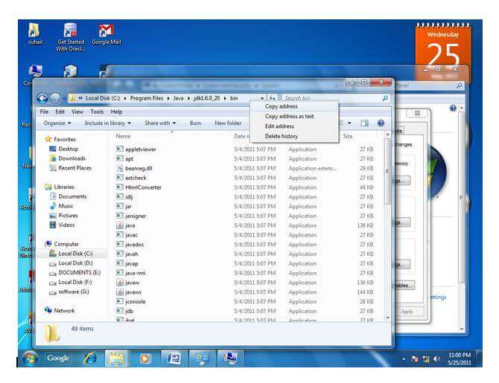Viewport: 499px width, 383px height.
Task: Open the Get Started With Oracle shortcut
Action: (71, 35)
